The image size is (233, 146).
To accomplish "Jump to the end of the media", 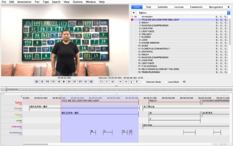I will pyautogui.click(x=91, y=82).
